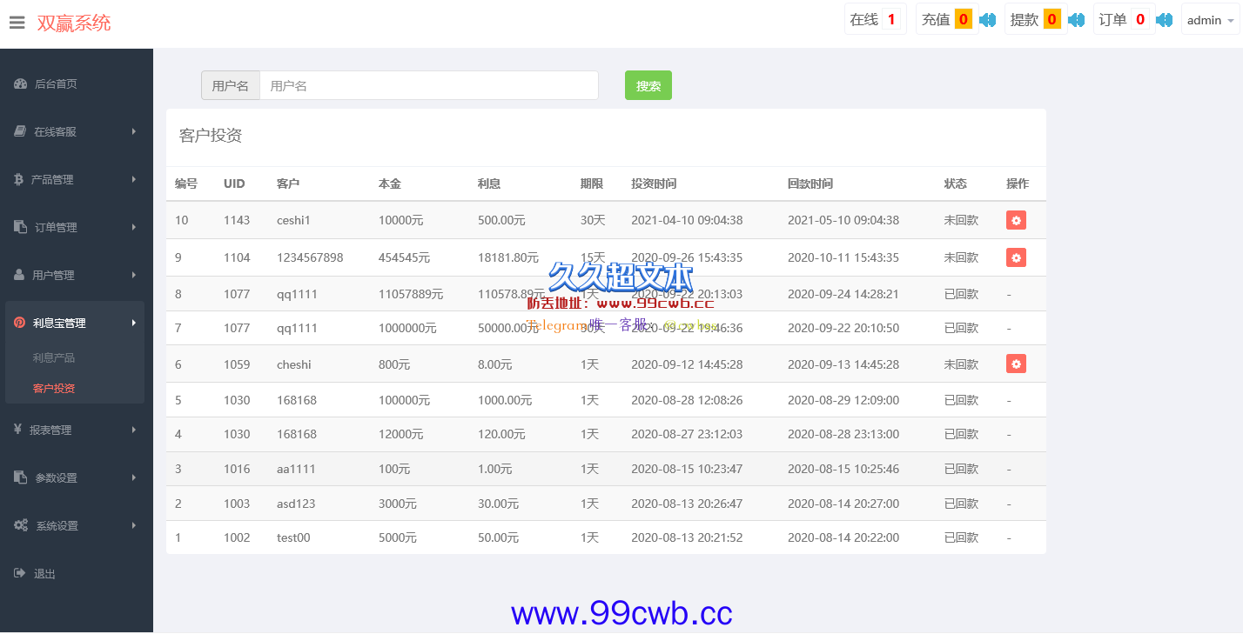This screenshot has height=634, width=1243.
Task: Expand the 系统设置 submenu arrow
Action: click(134, 525)
